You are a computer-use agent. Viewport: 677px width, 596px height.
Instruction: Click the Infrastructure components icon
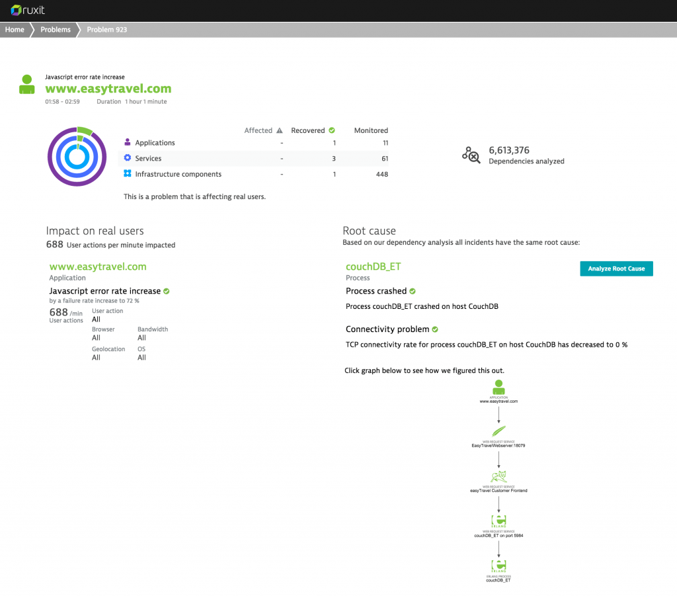(x=128, y=173)
